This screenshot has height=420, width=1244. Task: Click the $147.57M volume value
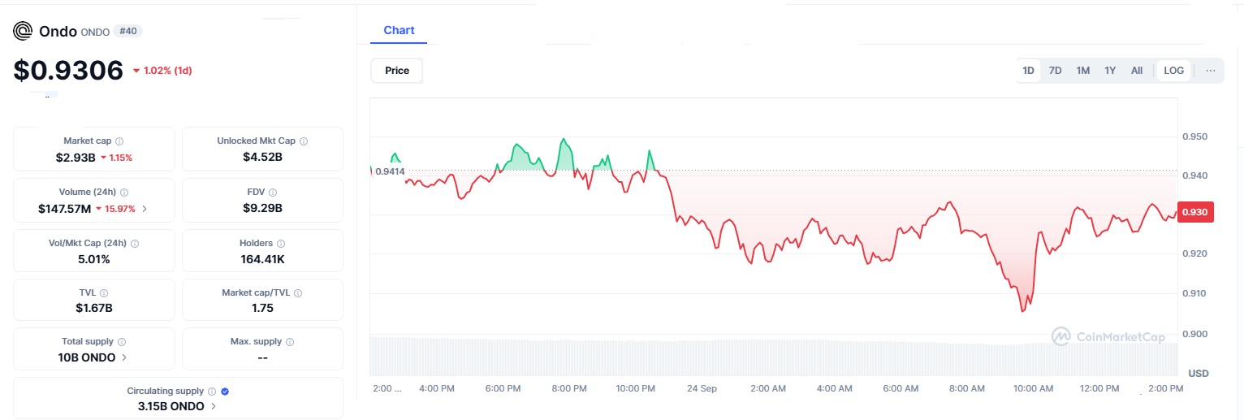click(64, 209)
